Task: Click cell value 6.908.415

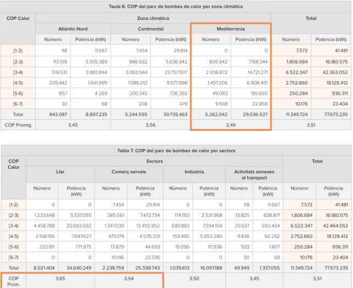Action: [257, 83]
